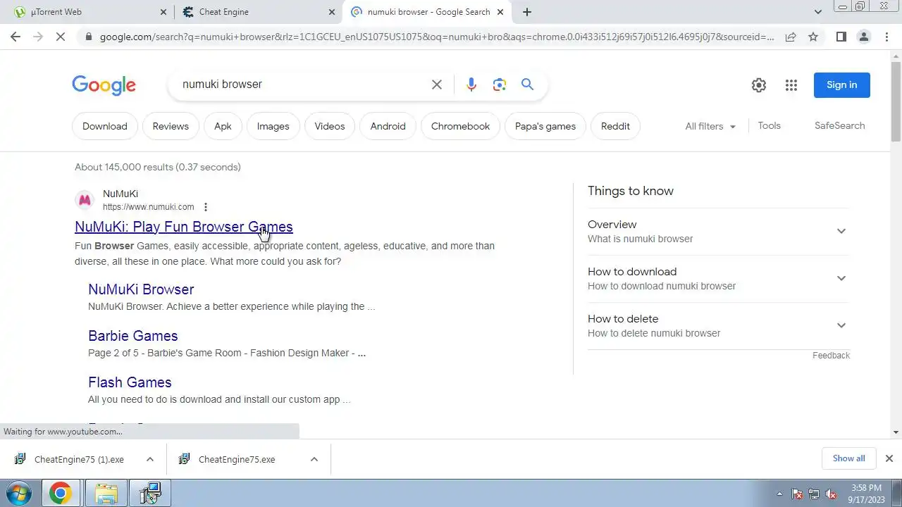Stop page loading with the X icon
The width and height of the screenshot is (902, 507).
(x=61, y=37)
